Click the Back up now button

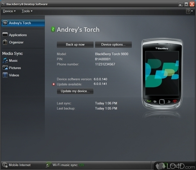point(75,45)
